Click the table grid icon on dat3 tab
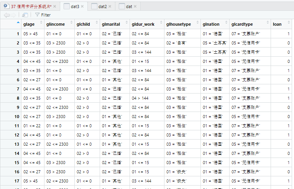The width and height of the screenshot is (294, 189). point(67,6)
